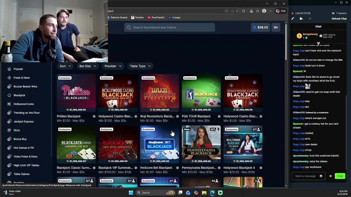Select the Hot Games in PA icon

9,148
